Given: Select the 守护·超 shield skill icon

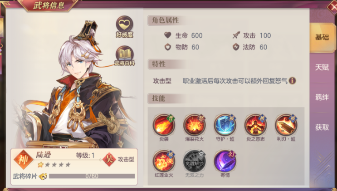Looking at the screenshot, I should coord(225,125).
